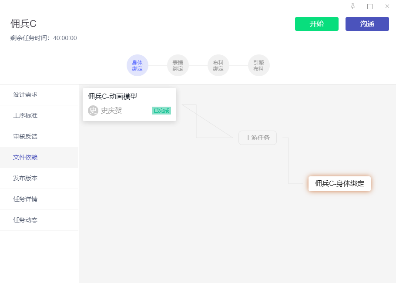Viewport: 396px width, 283px height.
Task: Close the task window
Action: tap(387, 6)
